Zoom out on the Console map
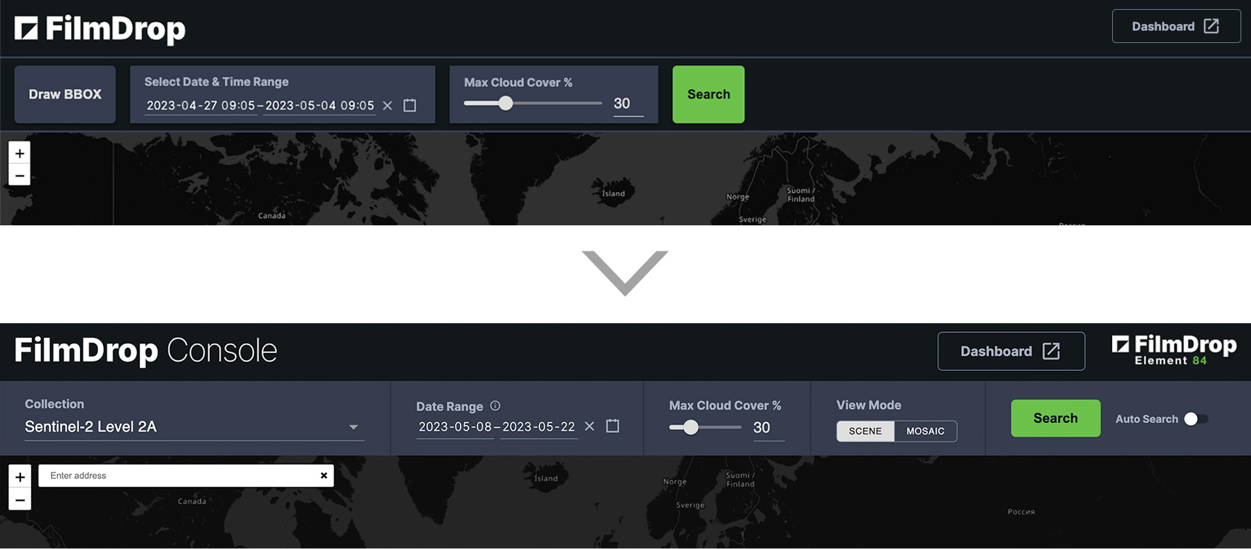 point(20,500)
